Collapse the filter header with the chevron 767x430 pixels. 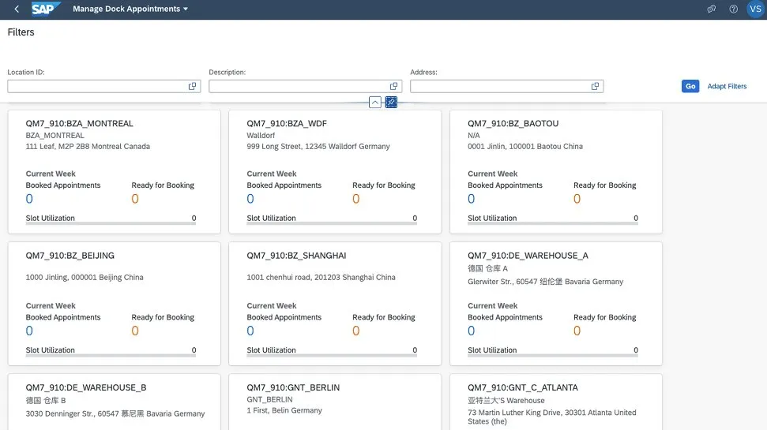tap(374, 103)
